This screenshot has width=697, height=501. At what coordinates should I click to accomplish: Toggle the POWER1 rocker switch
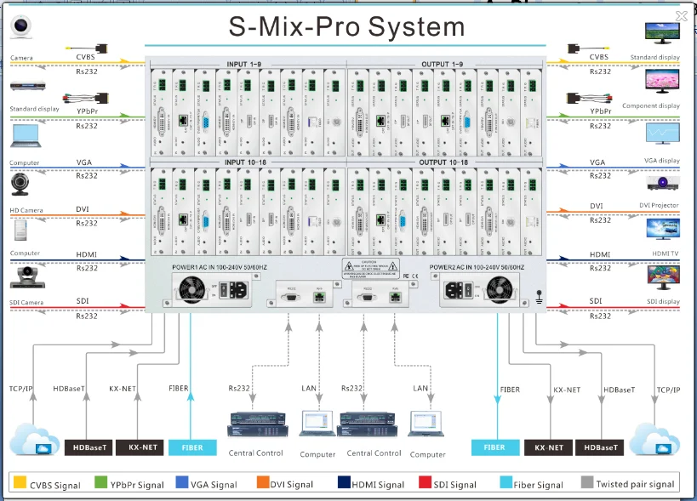click(224, 288)
